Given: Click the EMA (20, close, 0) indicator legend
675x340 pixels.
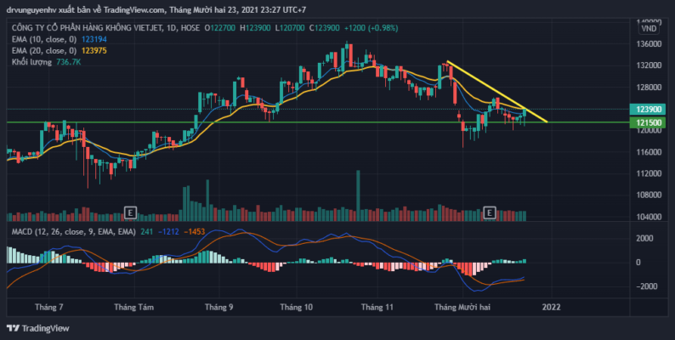Looking at the screenshot, I should click(x=44, y=51).
